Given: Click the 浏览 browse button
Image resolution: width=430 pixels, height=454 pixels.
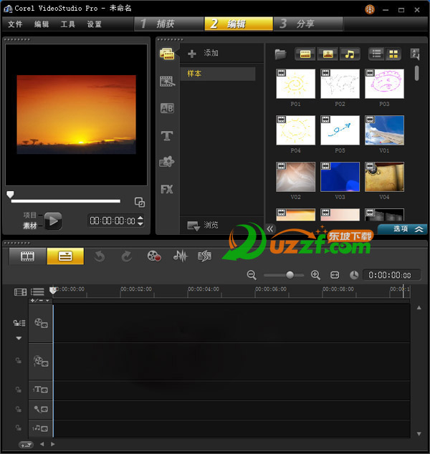Looking at the screenshot, I should click(x=204, y=225).
